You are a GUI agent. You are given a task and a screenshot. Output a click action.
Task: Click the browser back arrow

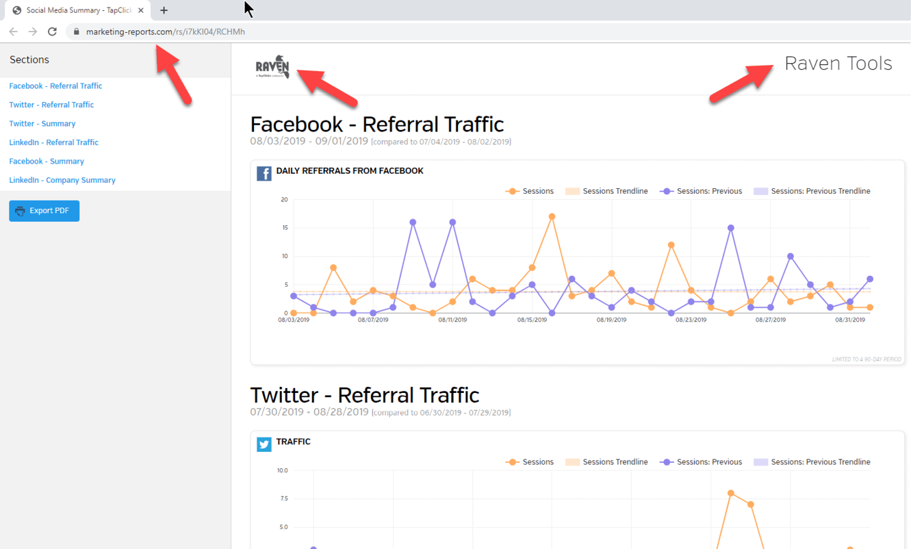(x=14, y=31)
